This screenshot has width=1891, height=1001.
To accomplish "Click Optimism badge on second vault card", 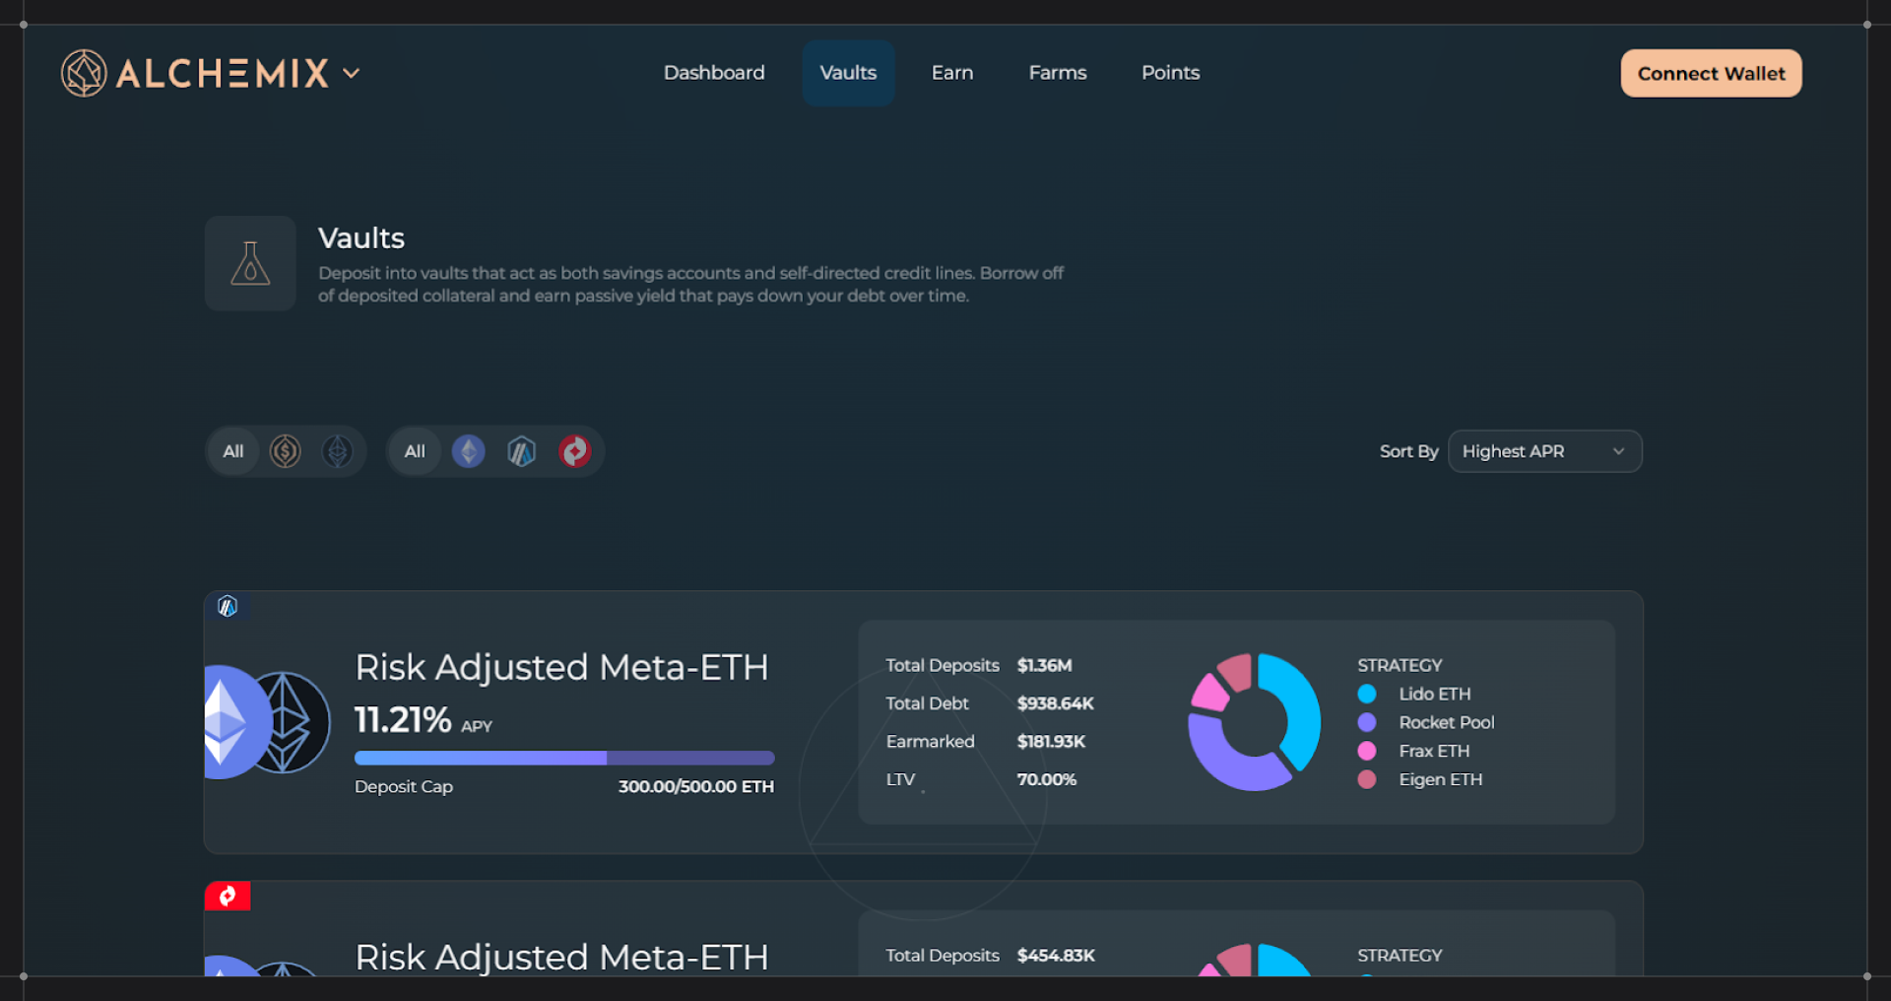I will [x=228, y=896].
